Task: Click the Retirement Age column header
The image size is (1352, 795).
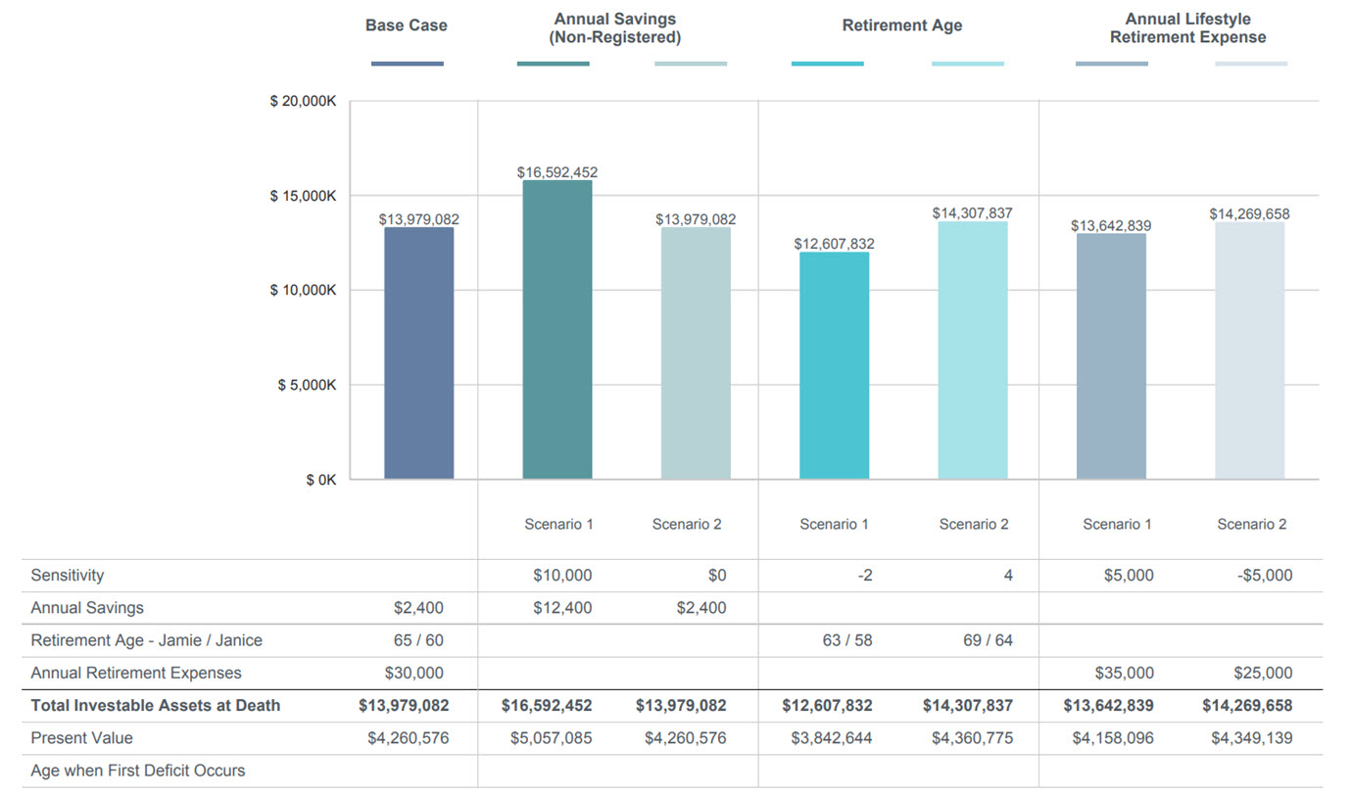Action: coord(902,25)
